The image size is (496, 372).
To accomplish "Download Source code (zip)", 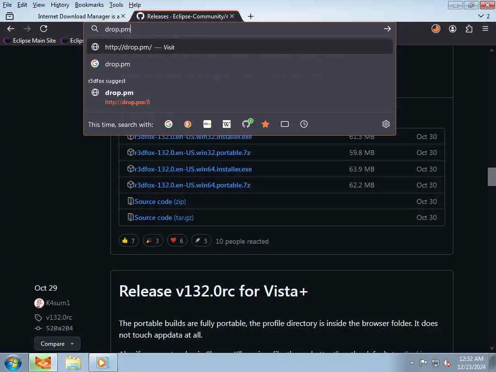I will [x=160, y=201].
